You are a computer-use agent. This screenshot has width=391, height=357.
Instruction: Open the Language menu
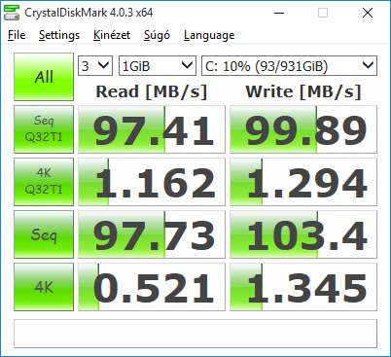click(209, 35)
